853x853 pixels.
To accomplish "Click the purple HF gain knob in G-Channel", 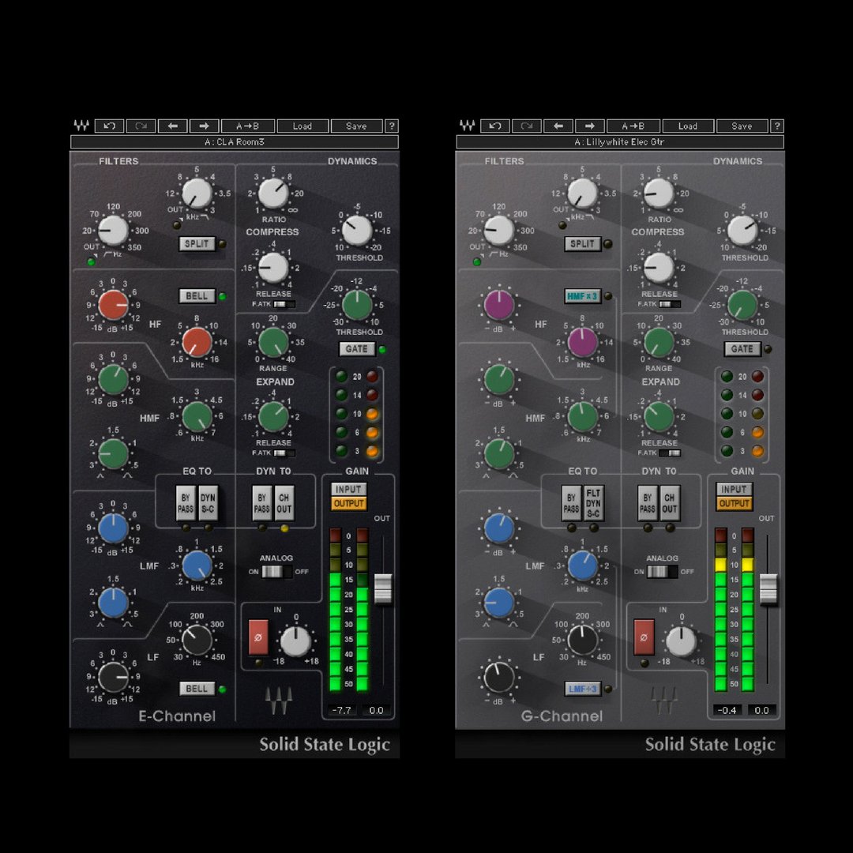I will (x=499, y=305).
